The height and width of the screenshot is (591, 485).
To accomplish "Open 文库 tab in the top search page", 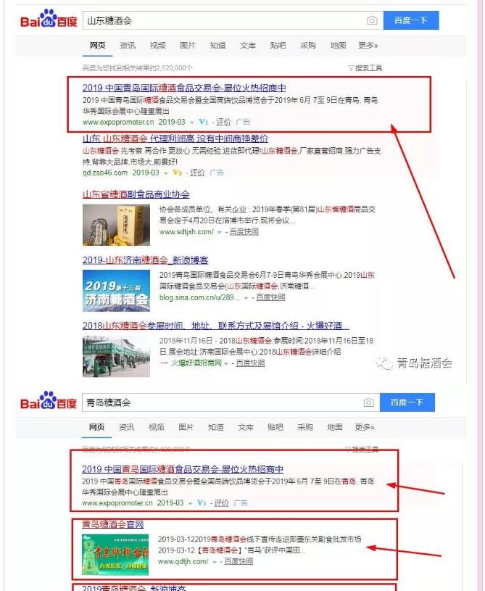I will click(x=248, y=45).
